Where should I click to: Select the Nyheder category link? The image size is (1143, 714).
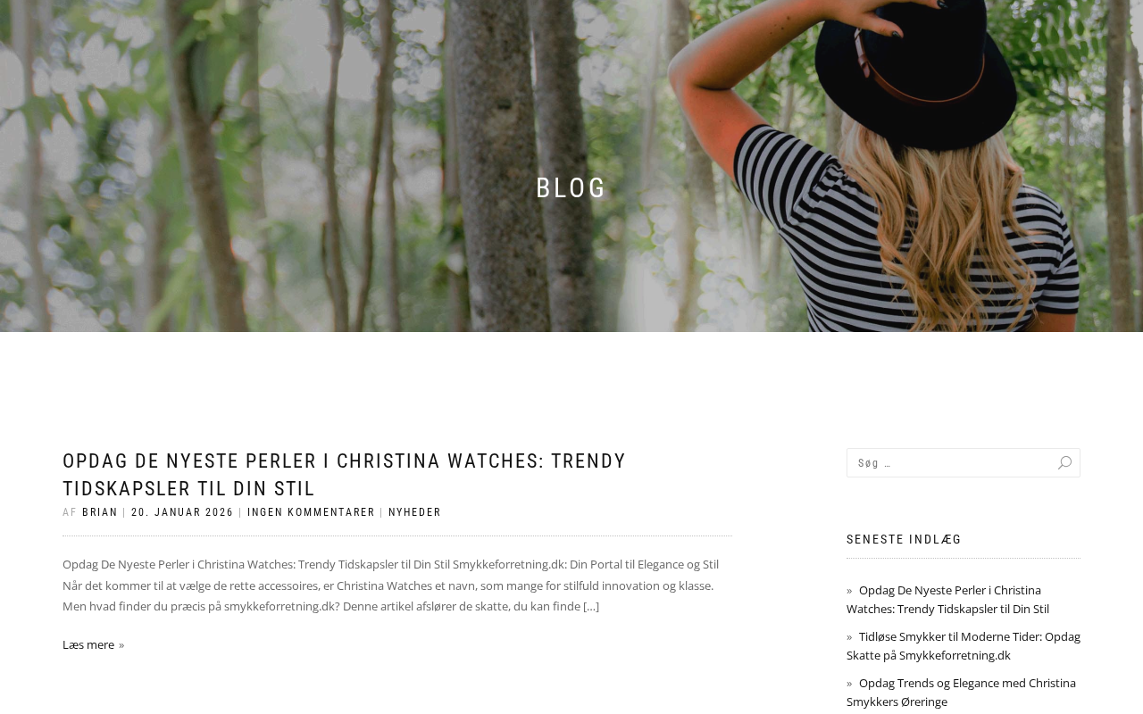coord(414,512)
